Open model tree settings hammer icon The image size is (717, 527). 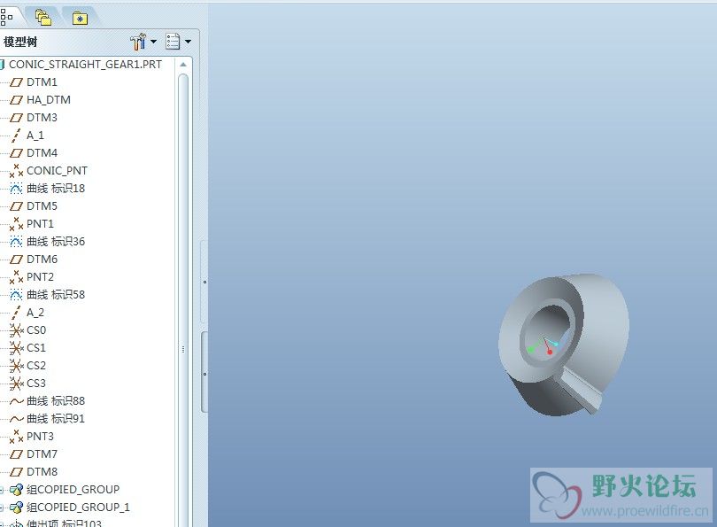click(x=138, y=42)
